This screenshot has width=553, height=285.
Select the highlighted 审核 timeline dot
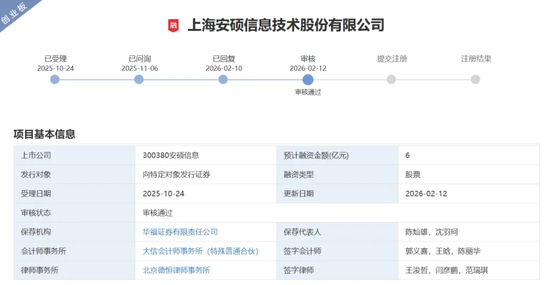point(308,80)
